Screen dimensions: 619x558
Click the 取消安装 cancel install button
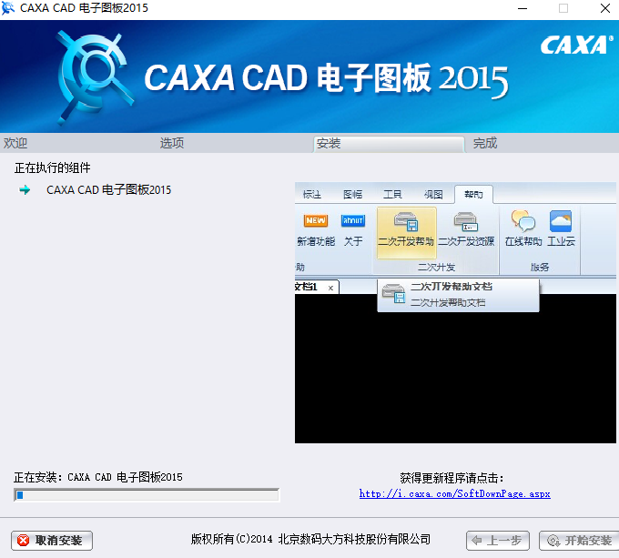pos(52,540)
